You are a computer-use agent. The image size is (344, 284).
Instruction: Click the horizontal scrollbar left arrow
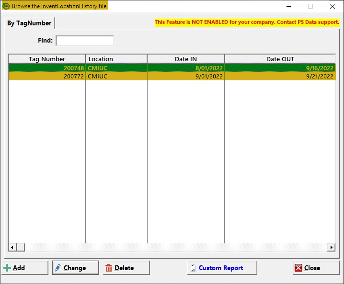[12, 248]
